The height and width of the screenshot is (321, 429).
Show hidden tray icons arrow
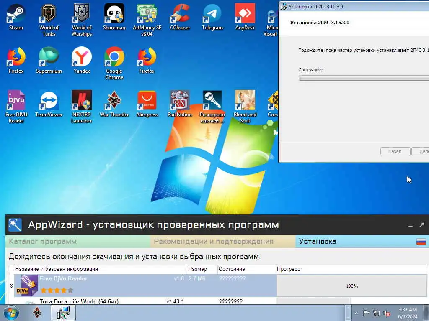point(356,313)
